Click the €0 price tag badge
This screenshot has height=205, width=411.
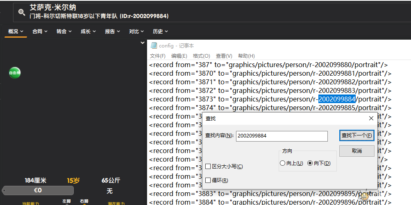click(38, 190)
